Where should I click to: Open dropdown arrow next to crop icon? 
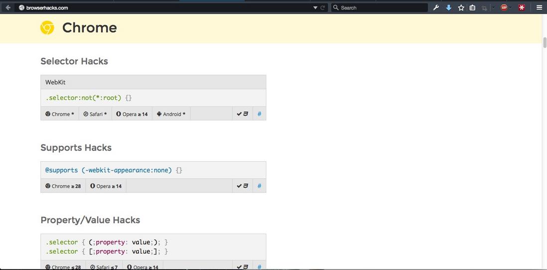point(493,7)
